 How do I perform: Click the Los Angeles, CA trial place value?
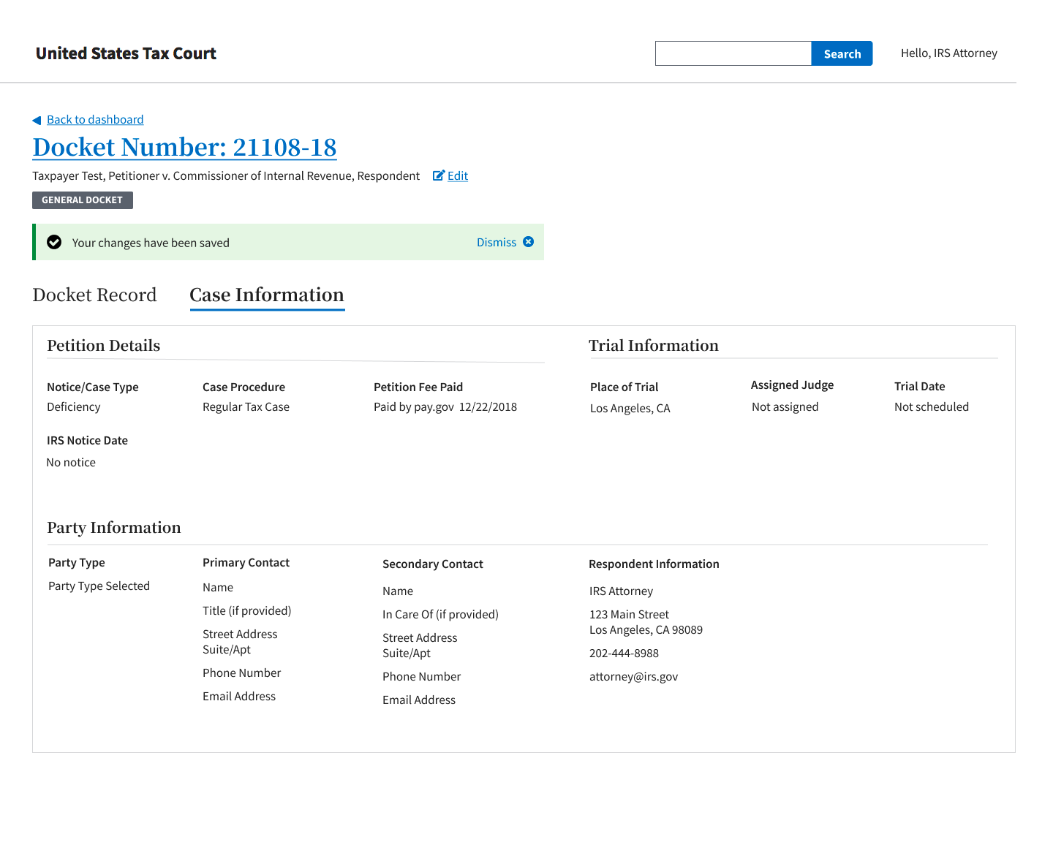(630, 409)
